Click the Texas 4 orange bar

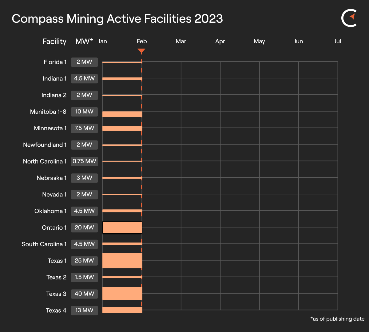(122, 310)
